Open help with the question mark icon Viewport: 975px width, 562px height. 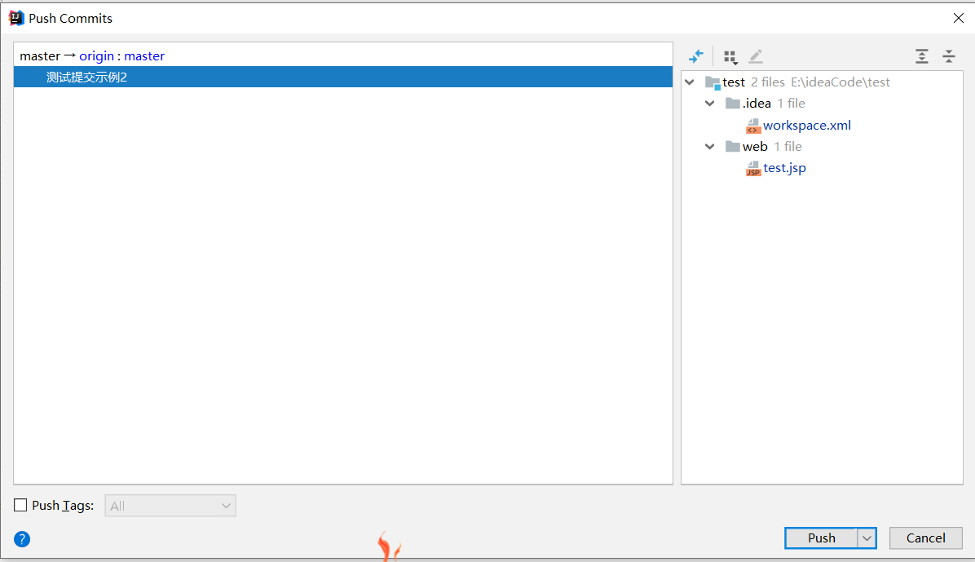coord(22,538)
